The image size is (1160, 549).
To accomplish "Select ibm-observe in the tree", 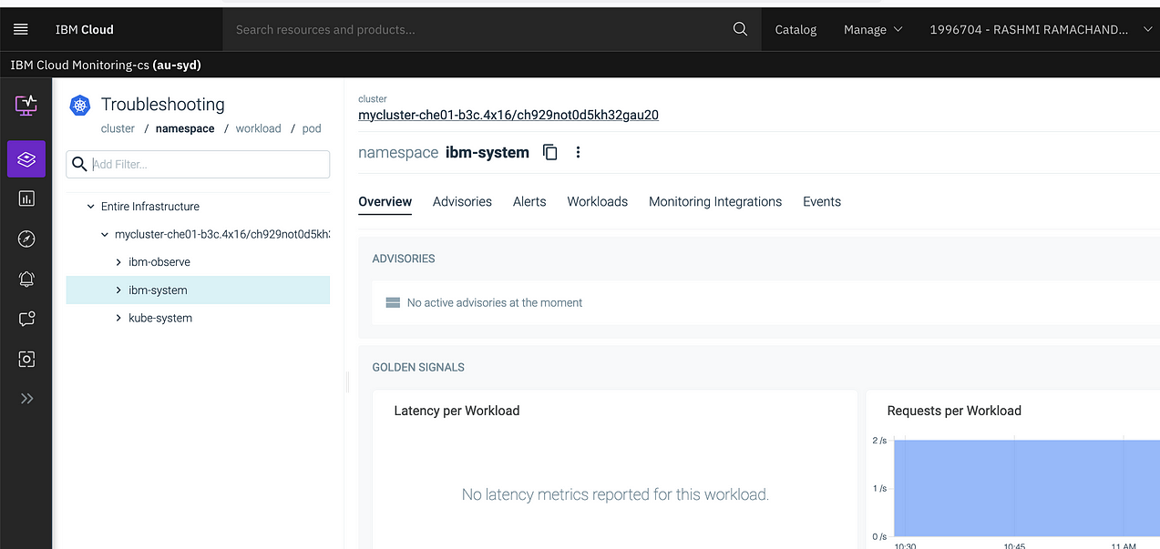I will (x=159, y=262).
